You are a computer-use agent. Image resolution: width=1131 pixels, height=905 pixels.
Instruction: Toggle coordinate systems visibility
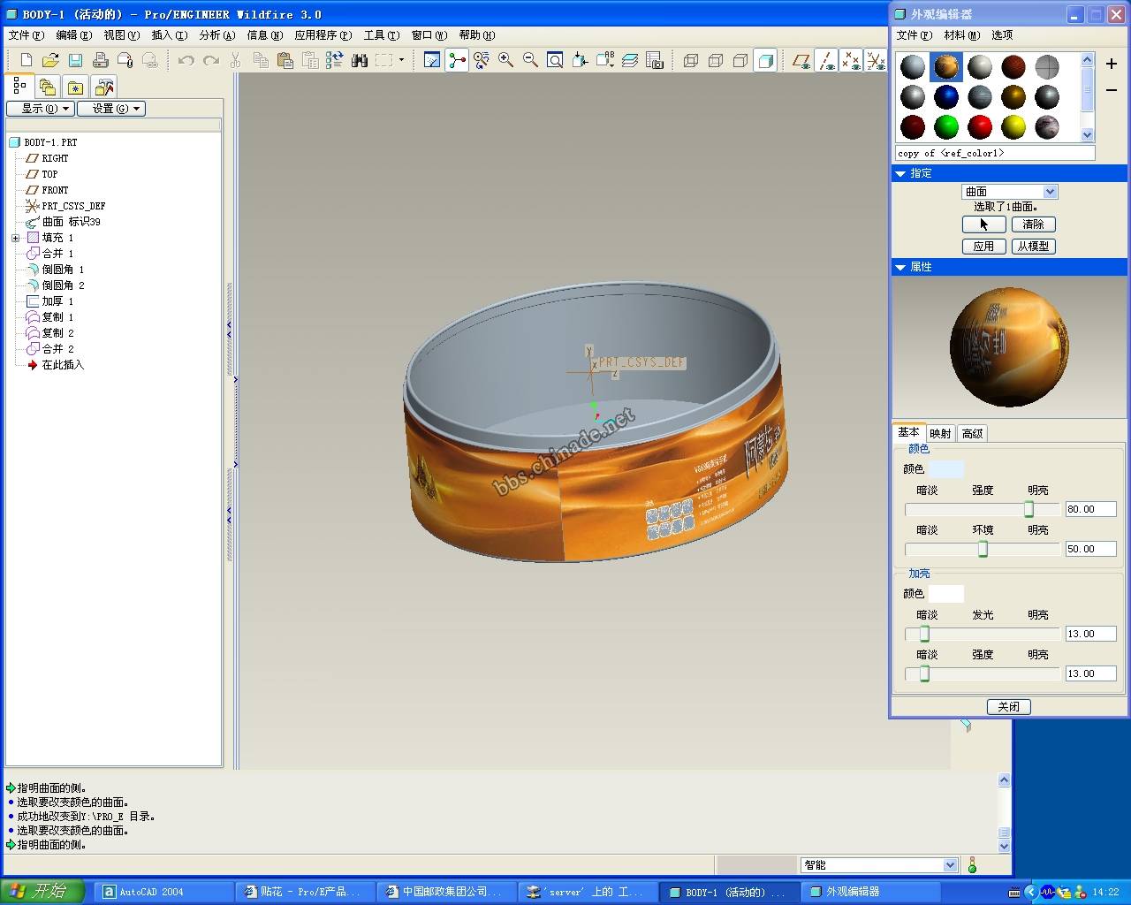(876, 60)
